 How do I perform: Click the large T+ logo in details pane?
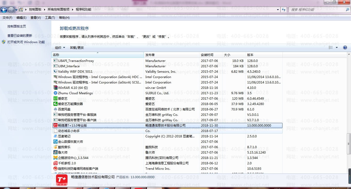click(62, 180)
